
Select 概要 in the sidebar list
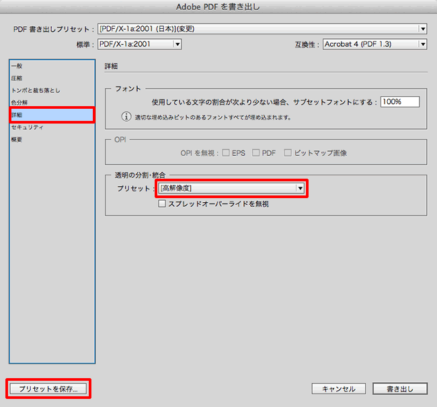click(x=52, y=140)
